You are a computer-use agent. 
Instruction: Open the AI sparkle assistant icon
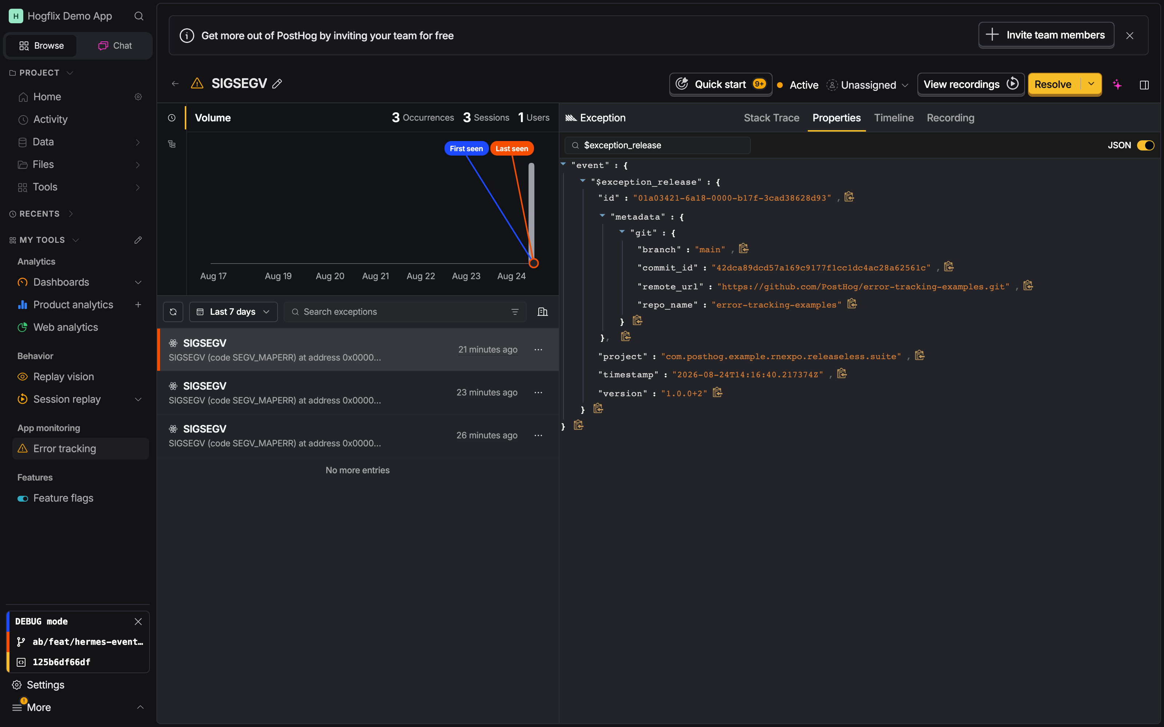tap(1117, 85)
